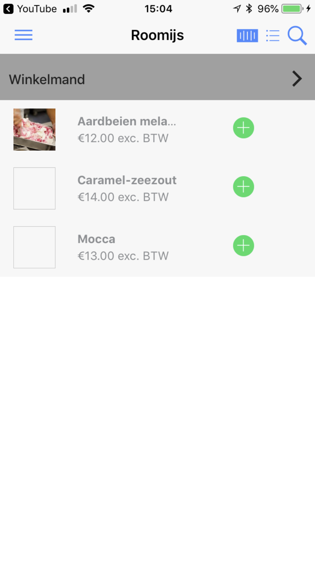Image resolution: width=315 pixels, height=561 pixels.
Task: Select the Caramel-zeezout product name
Action: [127, 180]
